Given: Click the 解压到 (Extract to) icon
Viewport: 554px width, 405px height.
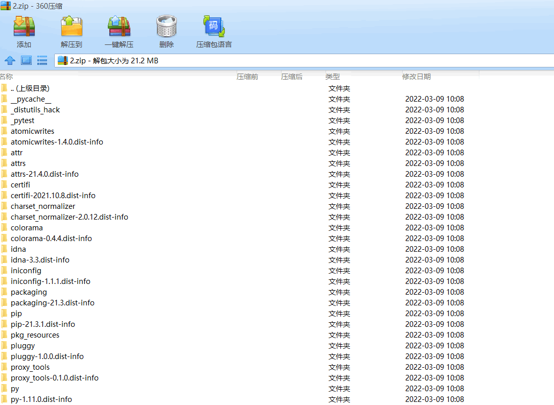Looking at the screenshot, I should pyautogui.click(x=72, y=27).
